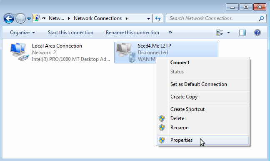Image resolution: width=270 pixels, height=161 pixels.
Task: Click the shield icon next to Delete
Action: pos(162,118)
